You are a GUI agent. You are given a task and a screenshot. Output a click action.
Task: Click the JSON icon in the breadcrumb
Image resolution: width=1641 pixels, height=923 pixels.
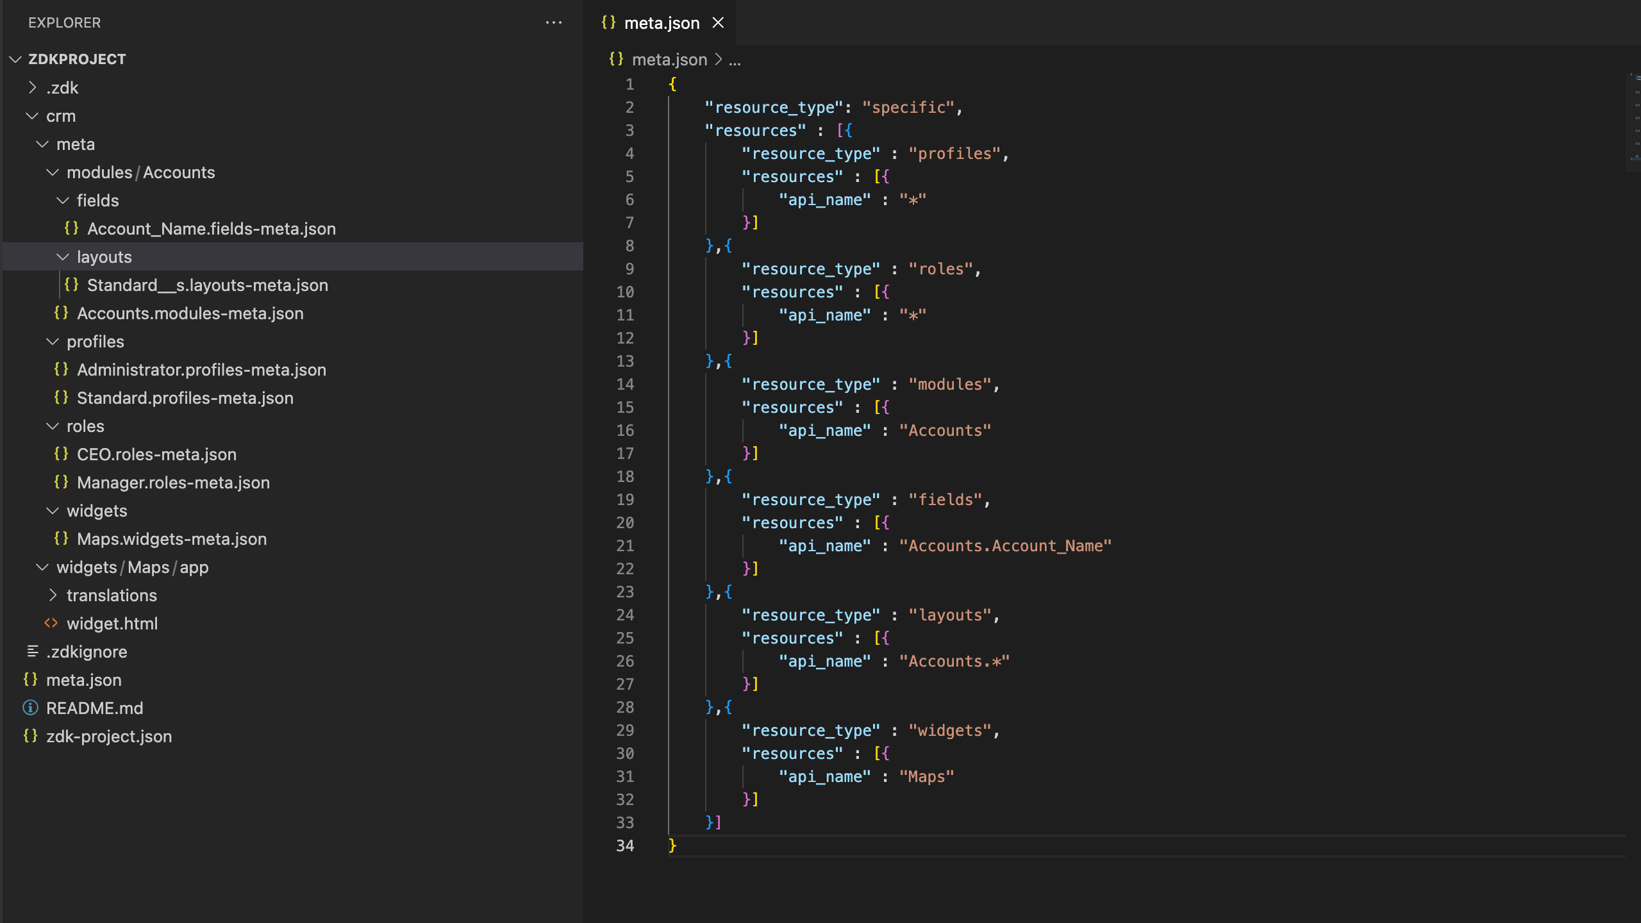(616, 58)
